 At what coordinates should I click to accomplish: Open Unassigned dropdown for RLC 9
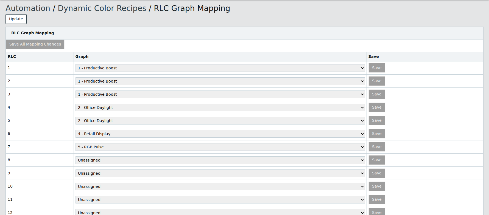tap(220, 173)
